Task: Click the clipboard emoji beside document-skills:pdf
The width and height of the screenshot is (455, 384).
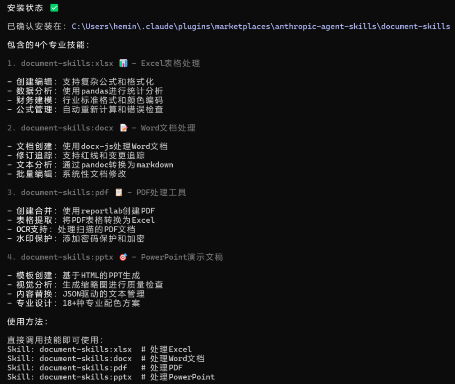Action: coord(119,192)
